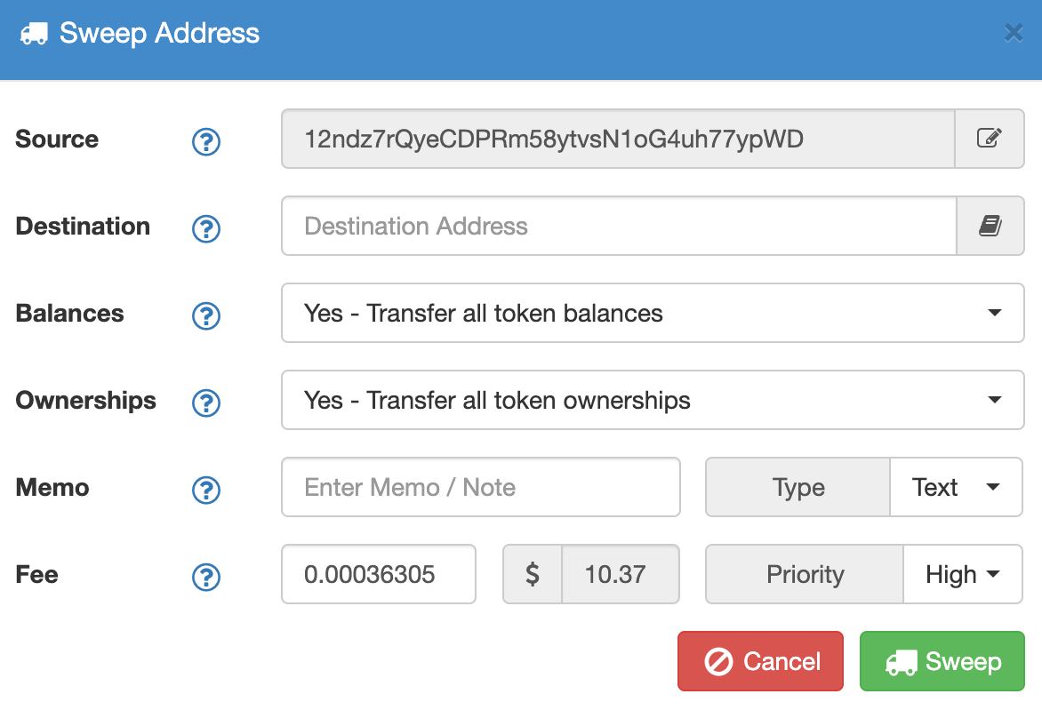The image size is (1042, 710).
Task: Open the Memo Type Text dropdown
Action: pos(956,487)
